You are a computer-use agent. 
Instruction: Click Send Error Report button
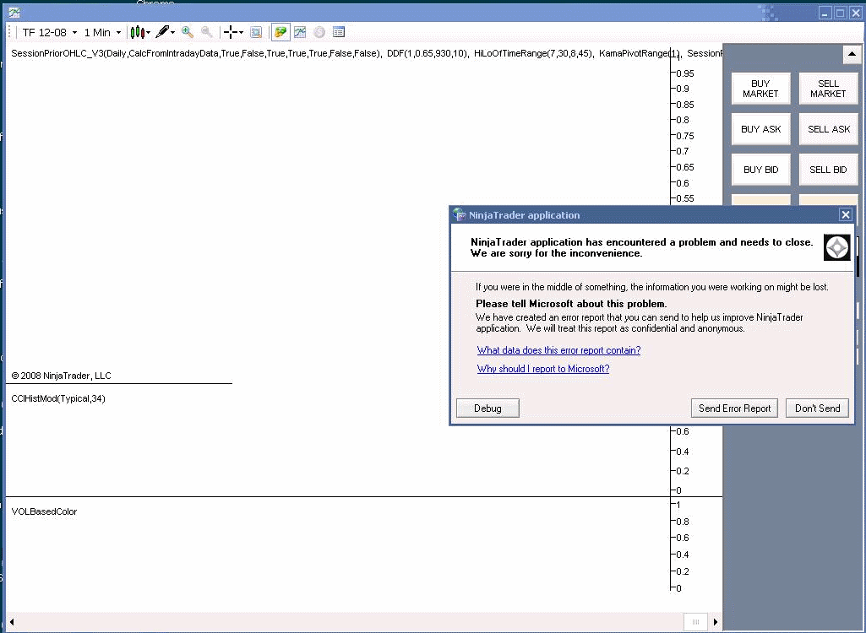click(734, 408)
